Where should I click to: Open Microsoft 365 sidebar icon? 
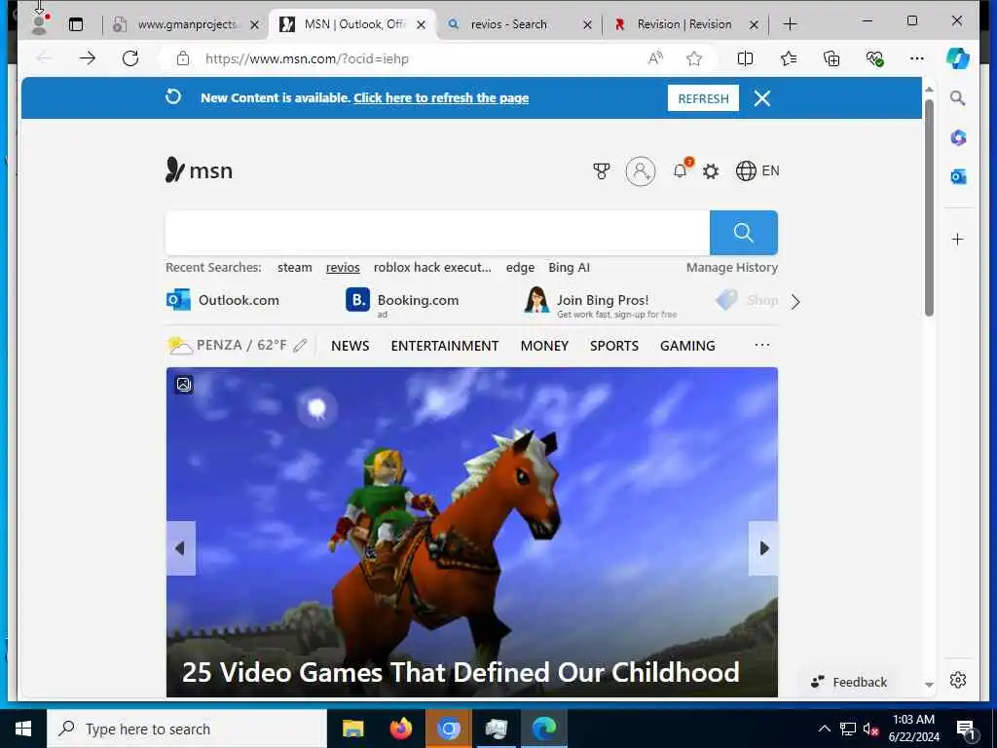tap(958, 137)
